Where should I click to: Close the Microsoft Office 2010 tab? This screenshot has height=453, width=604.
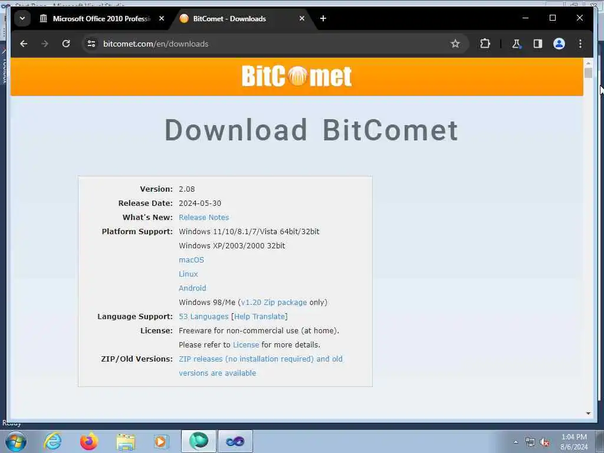pyautogui.click(x=162, y=18)
